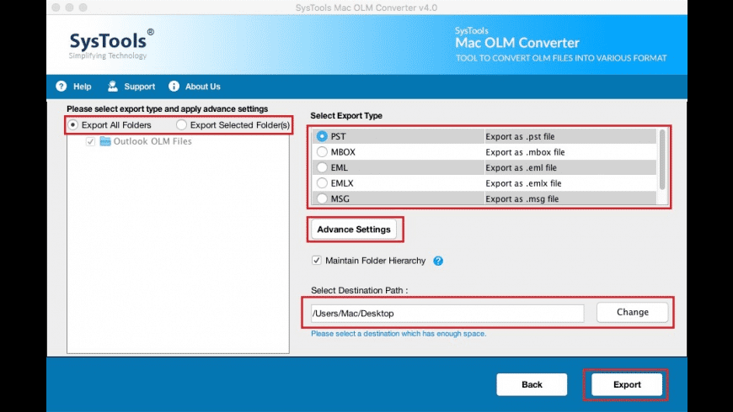Click the SysTools logo
This screenshot has width=733, height=412.
pyautogui.click(x=111, y=45)
